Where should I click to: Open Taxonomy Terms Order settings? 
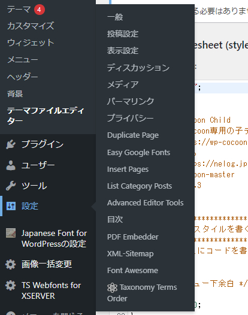142,293
